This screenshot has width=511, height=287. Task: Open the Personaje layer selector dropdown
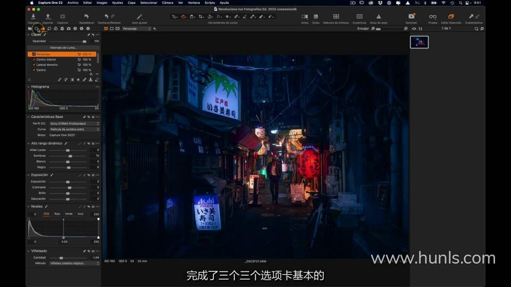(x=137, y=29)
